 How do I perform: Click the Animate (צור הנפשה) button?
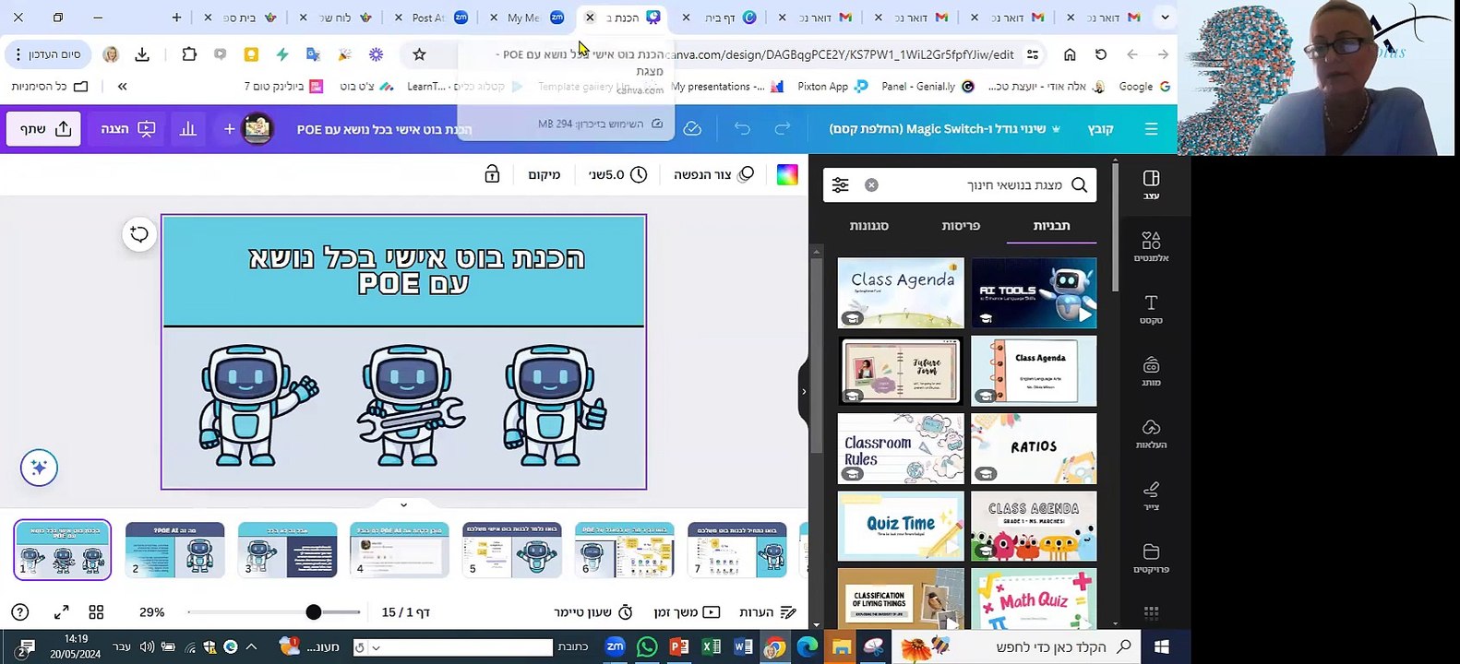tap(713, 174)
